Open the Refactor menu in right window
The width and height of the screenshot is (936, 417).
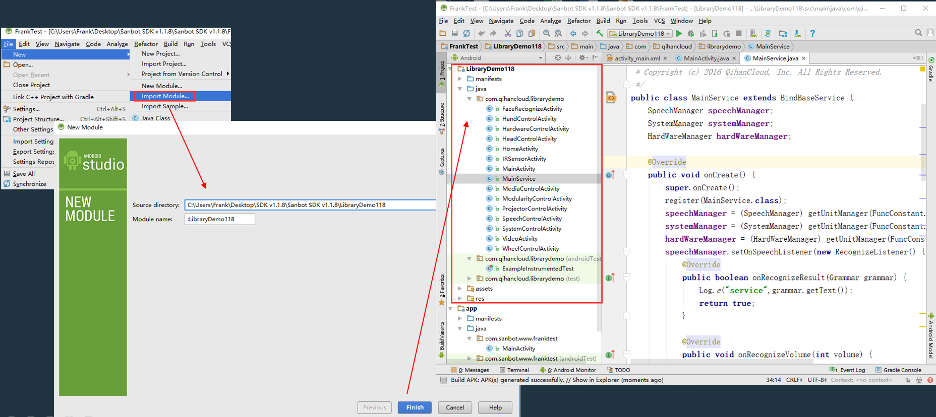coord(578,21)
